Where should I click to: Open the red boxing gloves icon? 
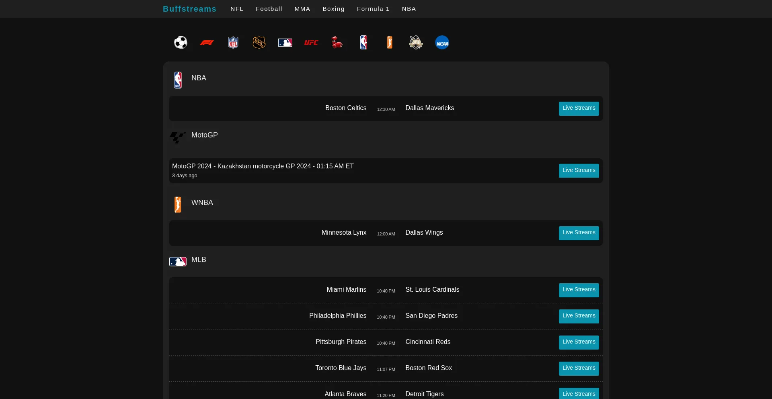pos(337,42)
